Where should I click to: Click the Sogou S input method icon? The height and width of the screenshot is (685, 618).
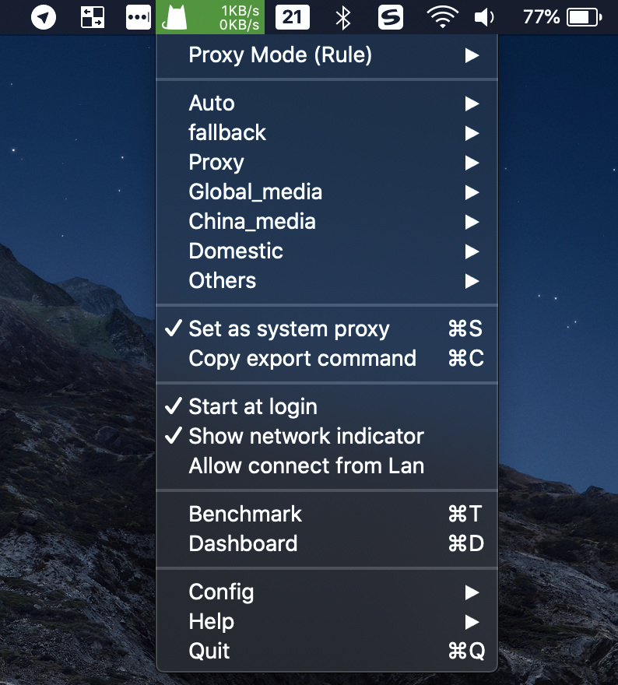(390, 17)
